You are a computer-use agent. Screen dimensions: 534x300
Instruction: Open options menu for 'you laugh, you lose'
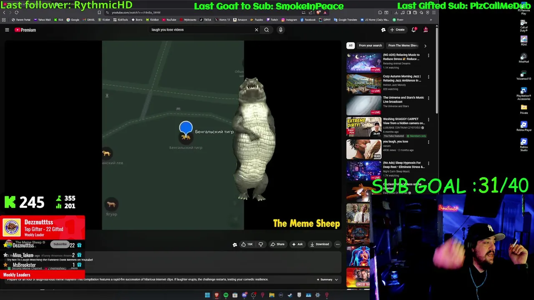(428, 142)
